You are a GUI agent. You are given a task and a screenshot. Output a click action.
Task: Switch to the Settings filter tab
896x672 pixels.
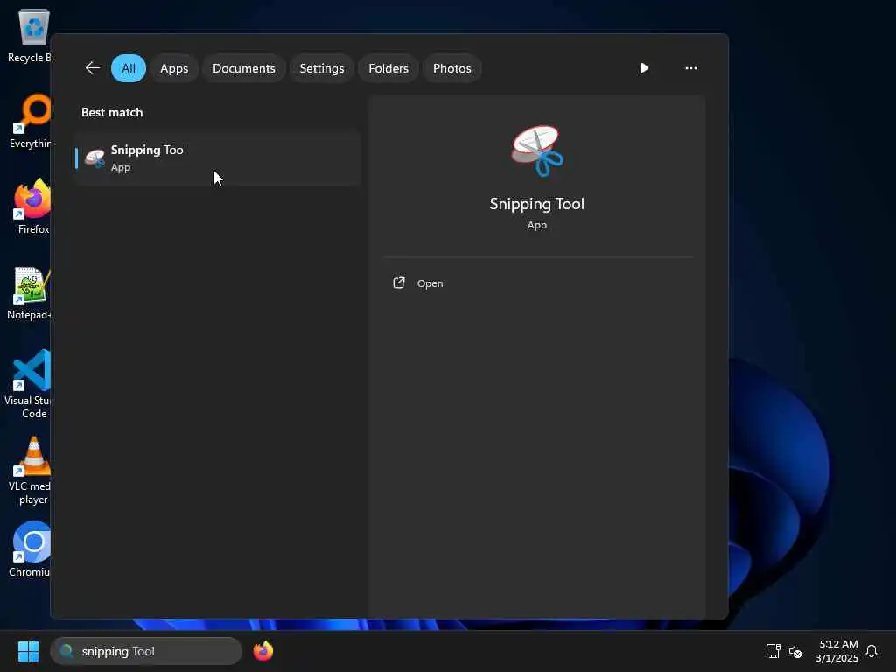322,68
